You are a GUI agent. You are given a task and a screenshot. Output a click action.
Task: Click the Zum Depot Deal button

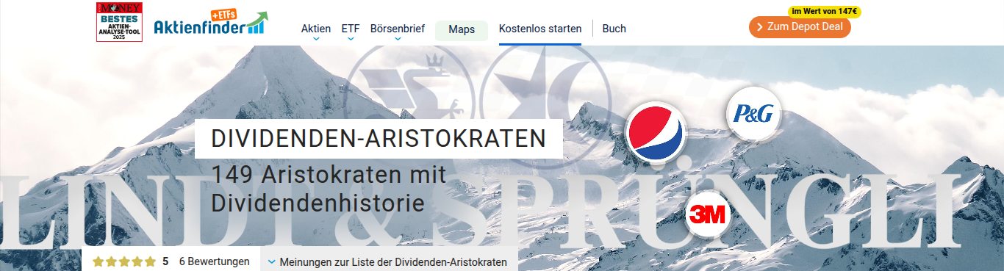point(800,27)
